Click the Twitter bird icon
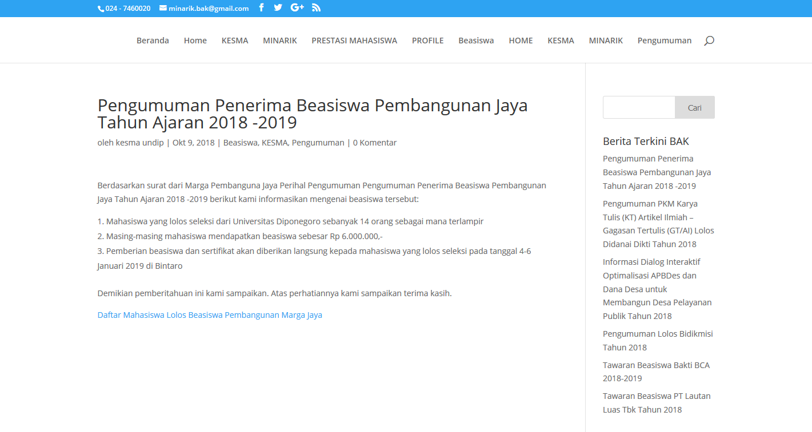 pos(278,7)
